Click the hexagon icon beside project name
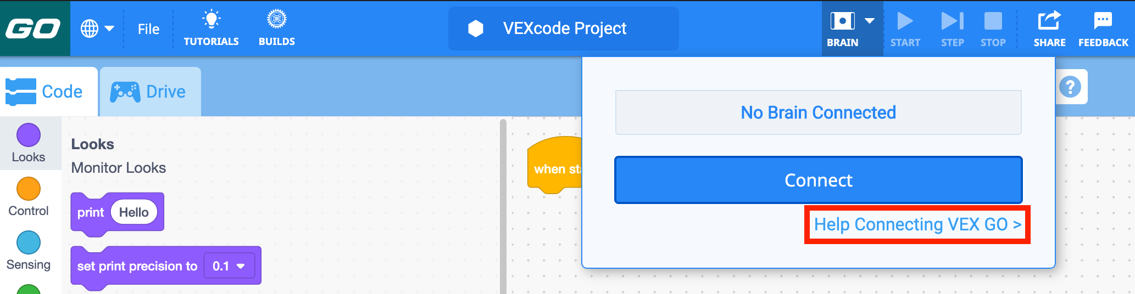 click(476, 29)
